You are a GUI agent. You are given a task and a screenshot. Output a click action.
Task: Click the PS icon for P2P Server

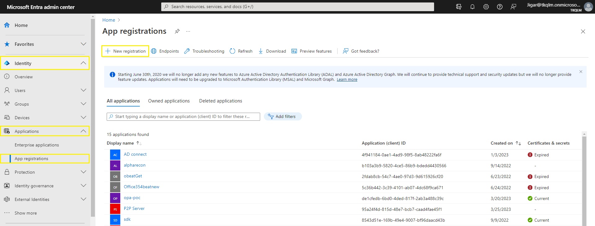point(115,209)
